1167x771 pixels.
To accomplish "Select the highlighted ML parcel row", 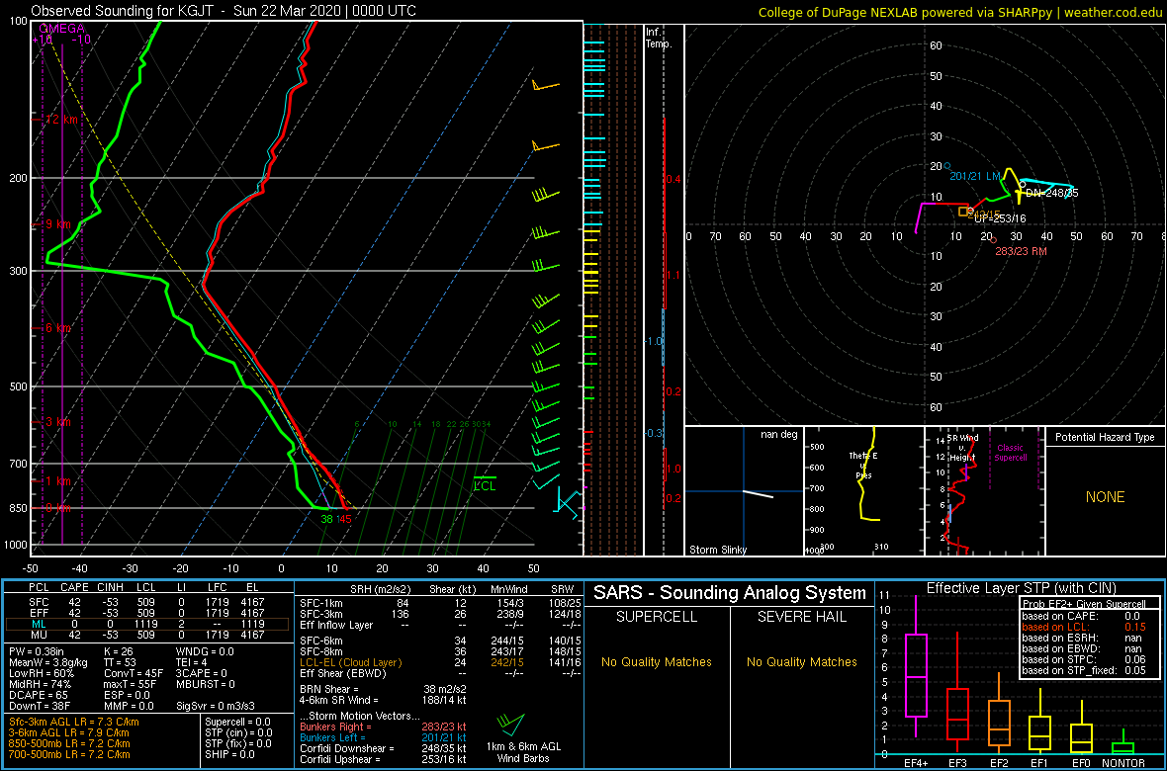I will [148, 625].
